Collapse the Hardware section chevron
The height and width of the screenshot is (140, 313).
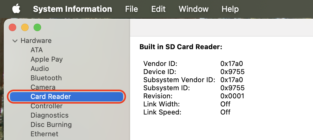15,41
